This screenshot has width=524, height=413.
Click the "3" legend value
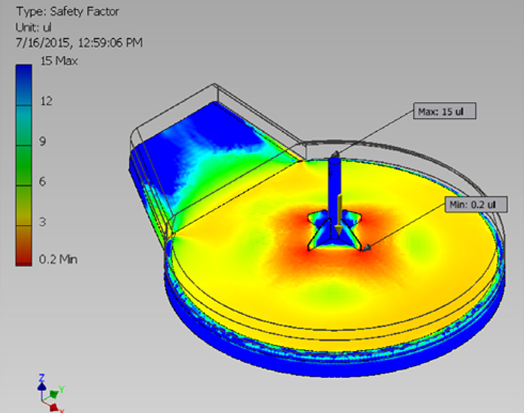click(43, 222)
